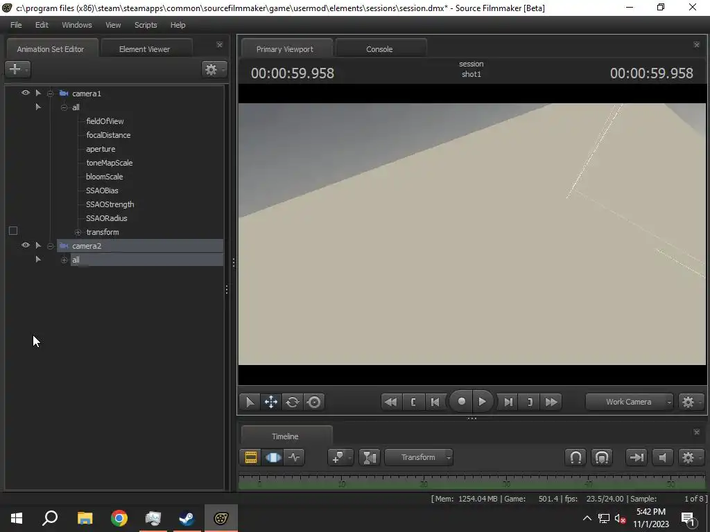The width and height of the screenshot is (710, 532).
Task: Click the bookmark keyframe tool icon
Action: point(338,457)
